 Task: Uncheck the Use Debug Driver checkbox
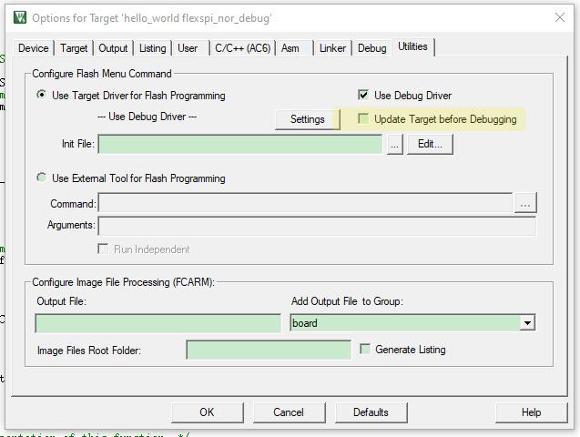tap(363, 95)
